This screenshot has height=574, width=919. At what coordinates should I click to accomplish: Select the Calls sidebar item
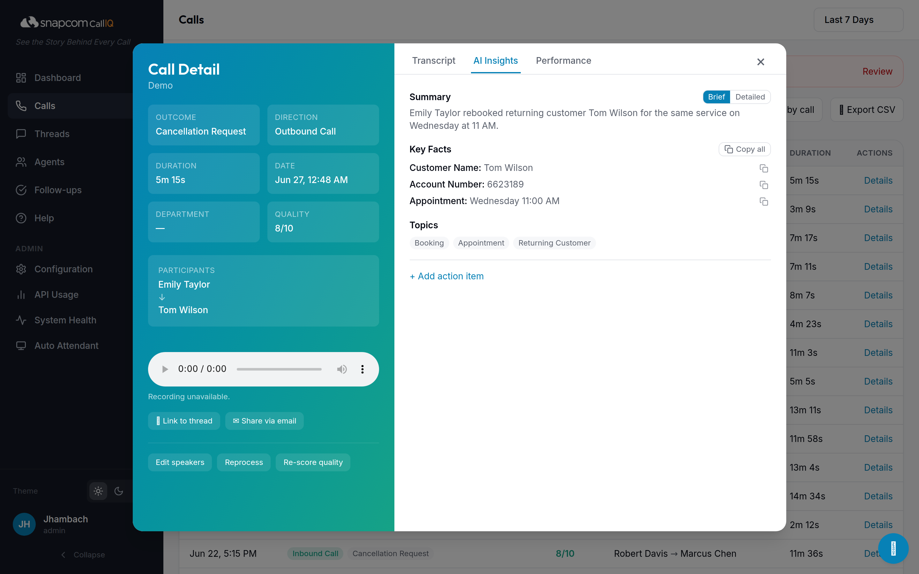(70, 106)
